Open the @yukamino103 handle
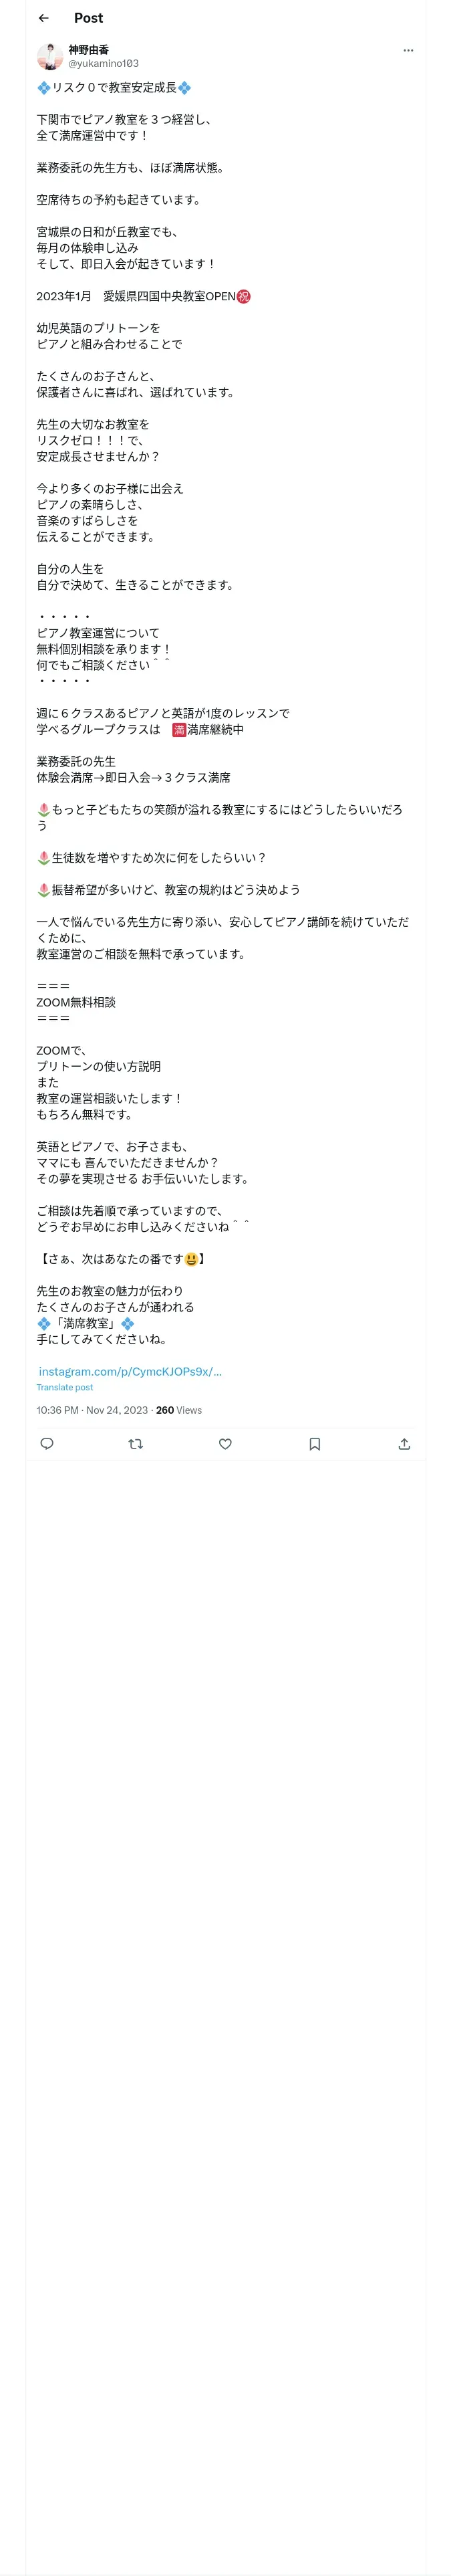The image size is (451, 2576). tap(104, 63)
